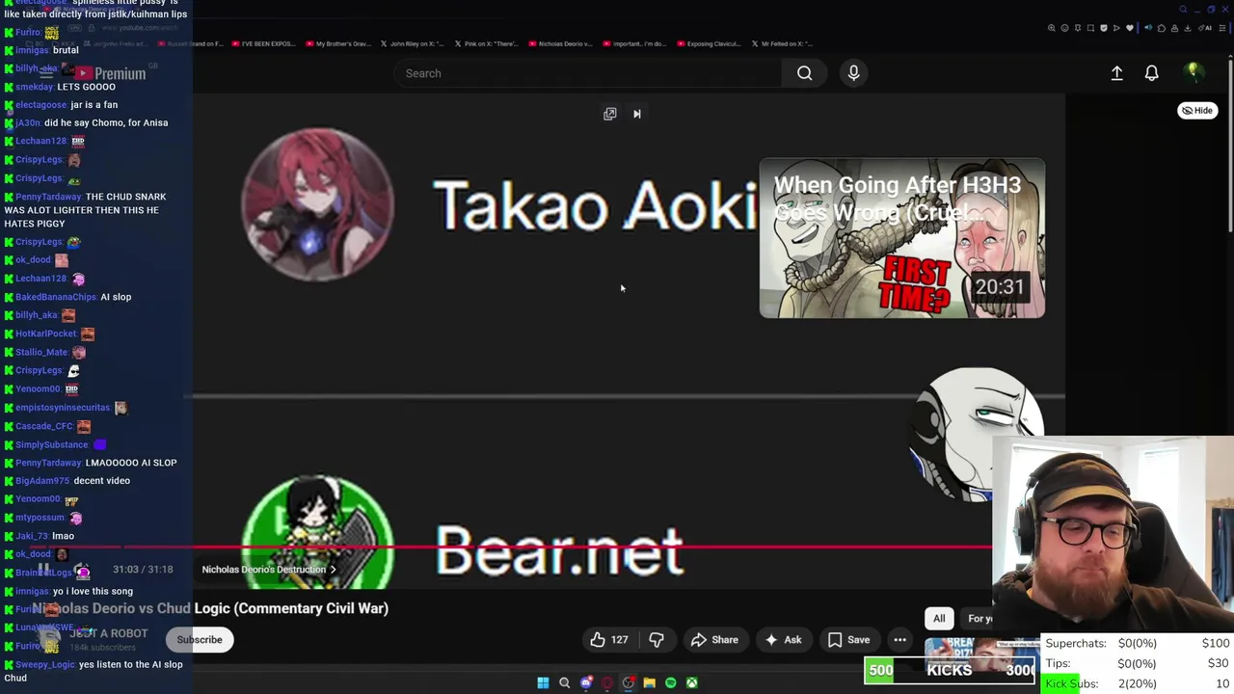This screenshot has height=694, width=1234.
Task: Open the File Explorer folder taskbar icon
Action: [649, 683]
